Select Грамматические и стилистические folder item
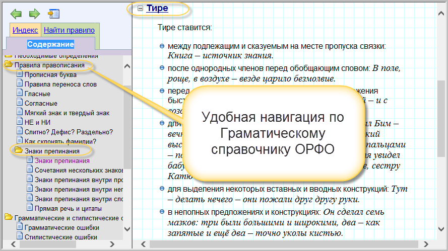Viewport: 448px width, 251px height. (x=69, y=218)
